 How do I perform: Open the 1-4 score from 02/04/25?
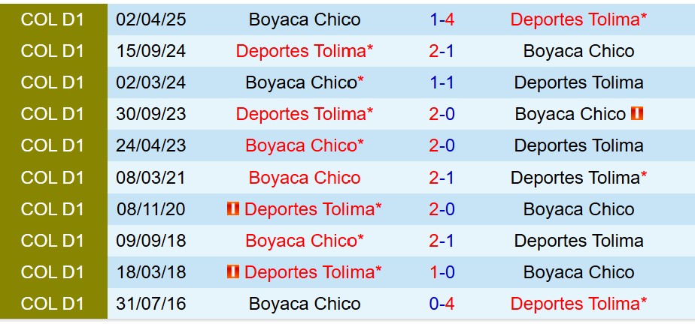point(442,19)
